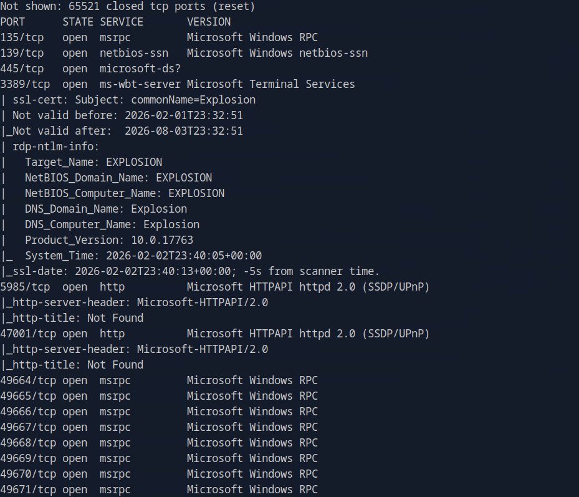Viewport: 579px width, 497px height.
Task: Click the rdp-ntlm-info script label
Action: [56, 147]
